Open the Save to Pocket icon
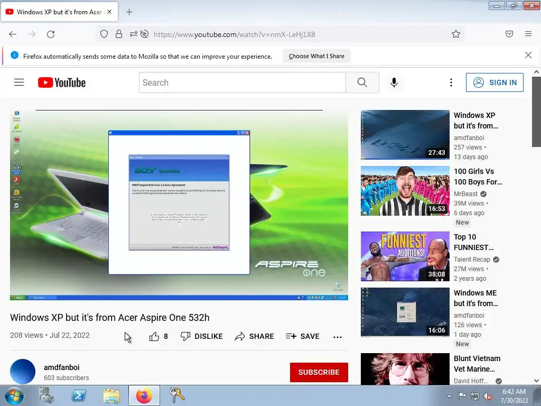The width and height of the screenshot is (541, 406). [x=509, y=34]
